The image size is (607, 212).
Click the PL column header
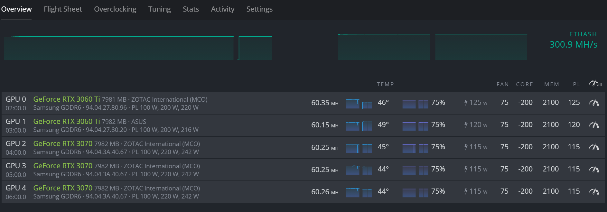point(577,84)
